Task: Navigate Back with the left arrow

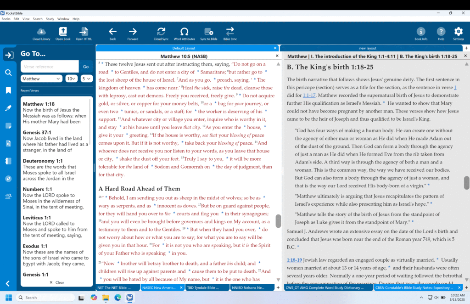Action: (x=113, y=34)
